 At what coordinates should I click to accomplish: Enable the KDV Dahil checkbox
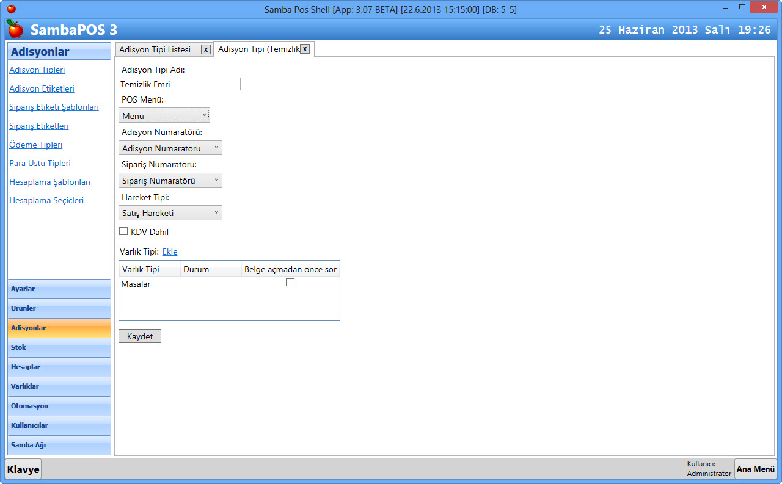pyautogui.click(x=123, y=231)
